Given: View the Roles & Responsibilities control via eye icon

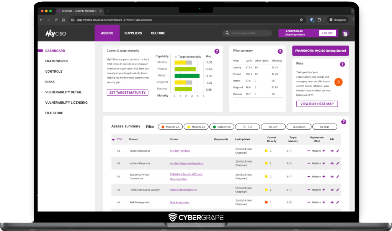Looking at the screenshot, I should (332, 190).
